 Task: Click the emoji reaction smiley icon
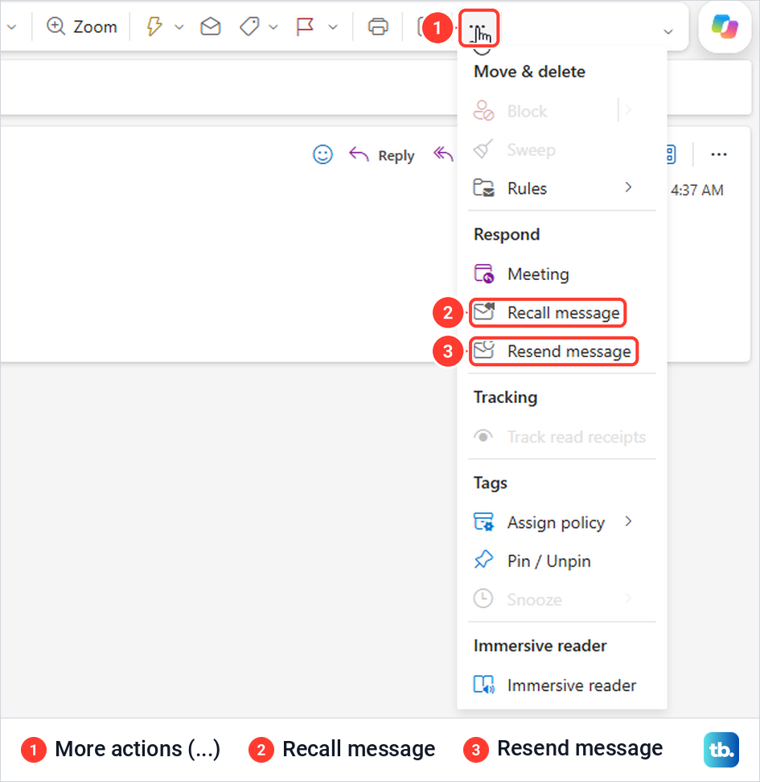(x=322, y=154)
